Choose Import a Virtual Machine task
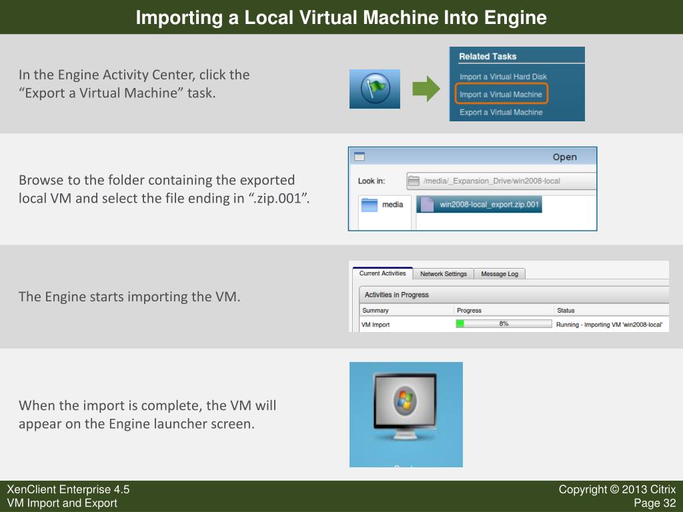This screenshot has height=512, width=683. click(501, 95)
